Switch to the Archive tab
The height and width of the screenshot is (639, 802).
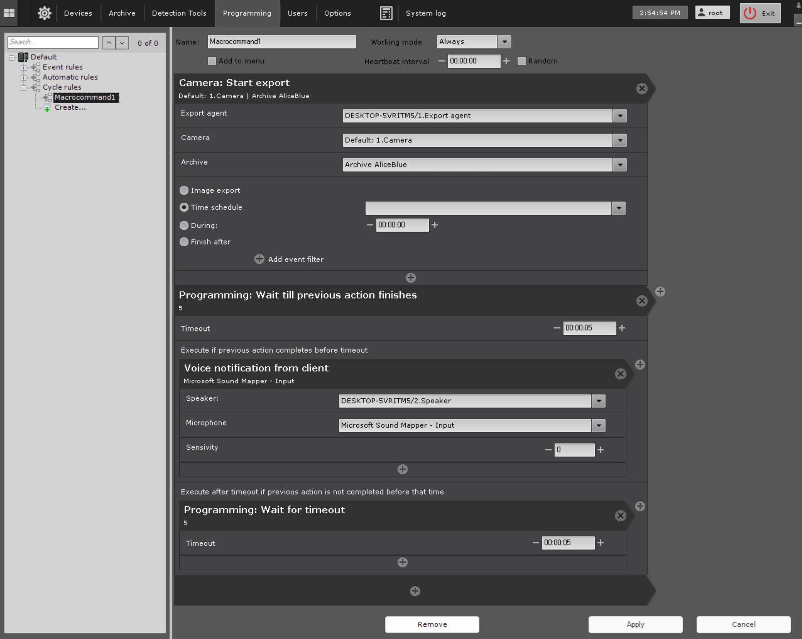point(122,13)
